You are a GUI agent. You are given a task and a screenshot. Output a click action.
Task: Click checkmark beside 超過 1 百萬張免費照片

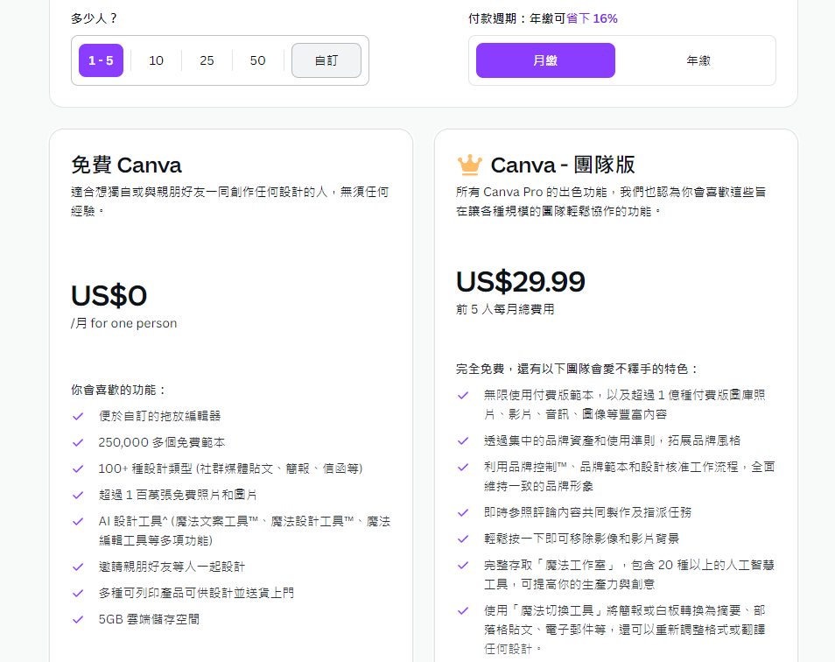click(78, 495)
